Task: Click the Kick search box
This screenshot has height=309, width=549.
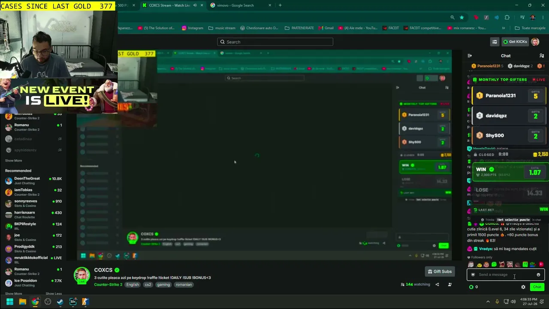Action: click(x=275, y=42)
